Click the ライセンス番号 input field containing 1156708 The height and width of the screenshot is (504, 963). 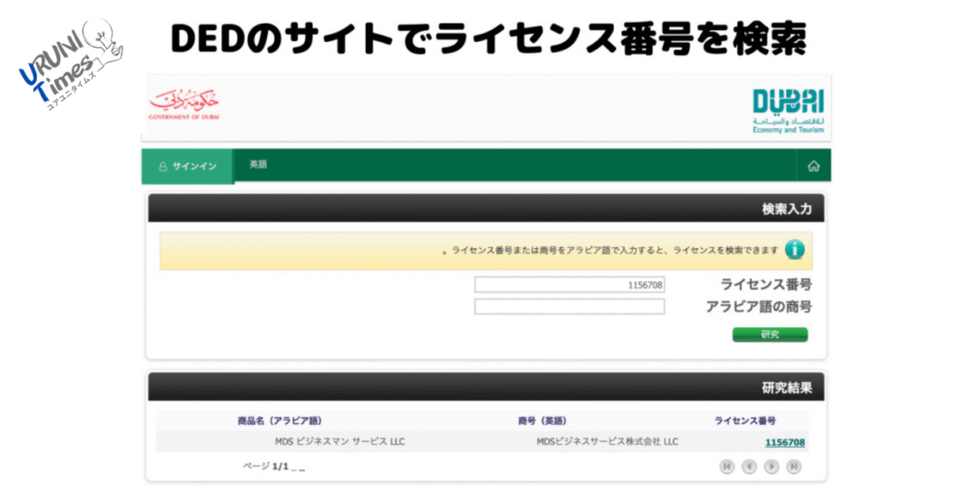569,284
